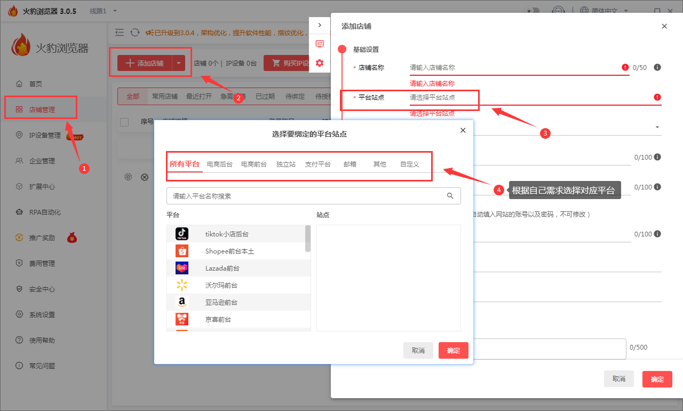
Task: Select the Shopee前台本土 platform icon
Action: pyautogui.click(x=182, y=251)
